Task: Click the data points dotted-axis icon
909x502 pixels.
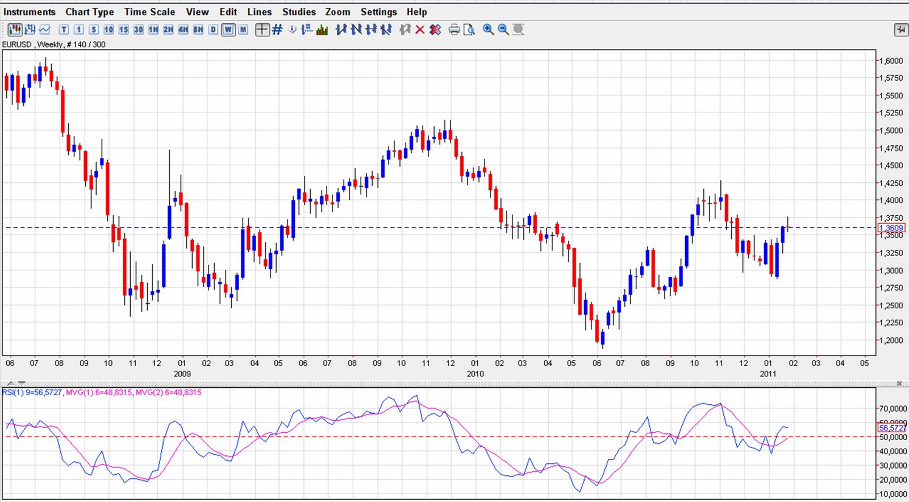Action: (307, 30)
